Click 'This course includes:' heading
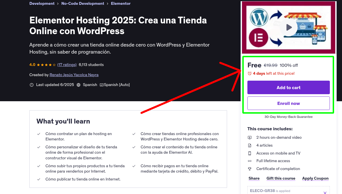Viewport: 342px width, 194px height. tap(270, 129)
